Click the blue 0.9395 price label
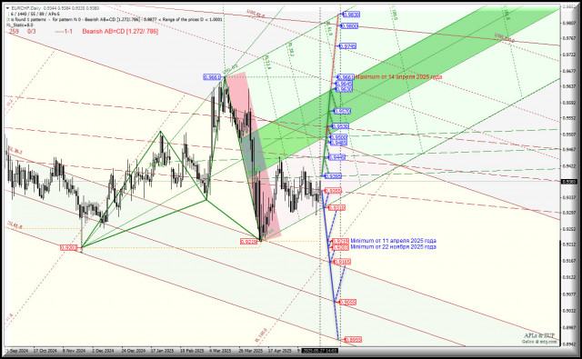 point(333,176)
